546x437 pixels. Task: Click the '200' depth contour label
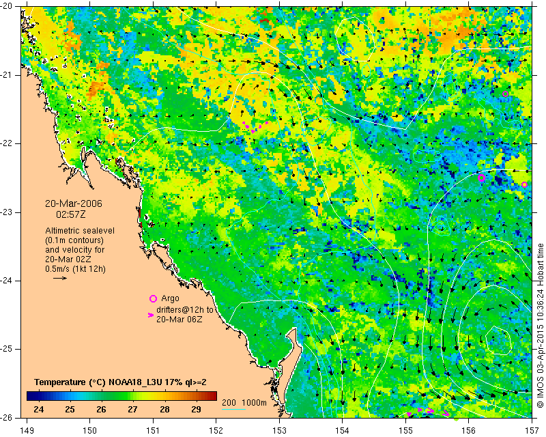click(x=229, y=402)
